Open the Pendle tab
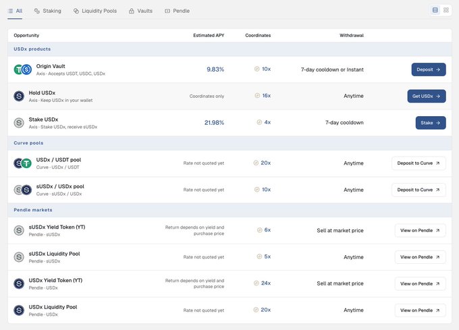Viewport: 459px width, 330px height. (x=177, y=11)
